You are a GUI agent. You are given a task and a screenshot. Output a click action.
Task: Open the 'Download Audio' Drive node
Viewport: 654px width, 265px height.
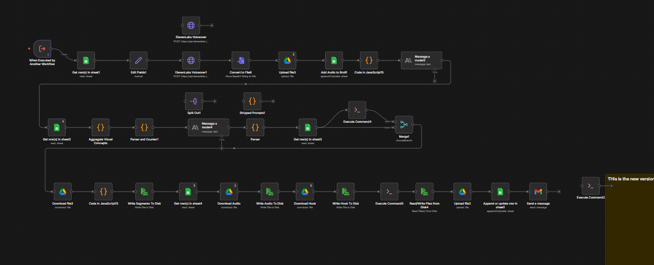pyautogui.click(x=229, y=192)
